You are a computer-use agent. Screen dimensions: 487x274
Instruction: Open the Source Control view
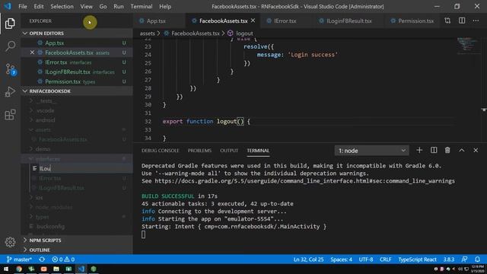pos(10,69)
